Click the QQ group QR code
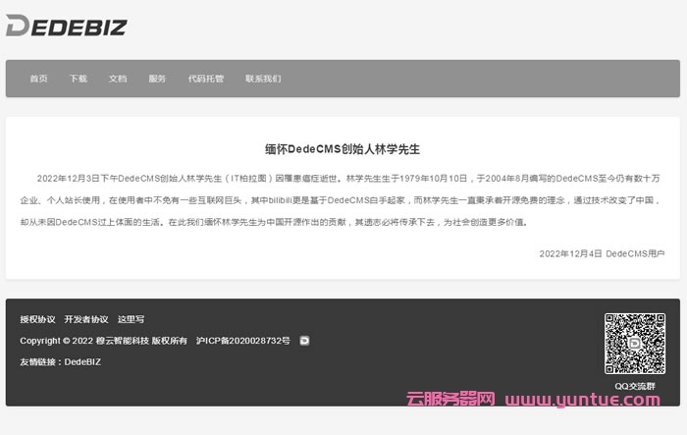687x435 pixels. (x=634, y=345)
